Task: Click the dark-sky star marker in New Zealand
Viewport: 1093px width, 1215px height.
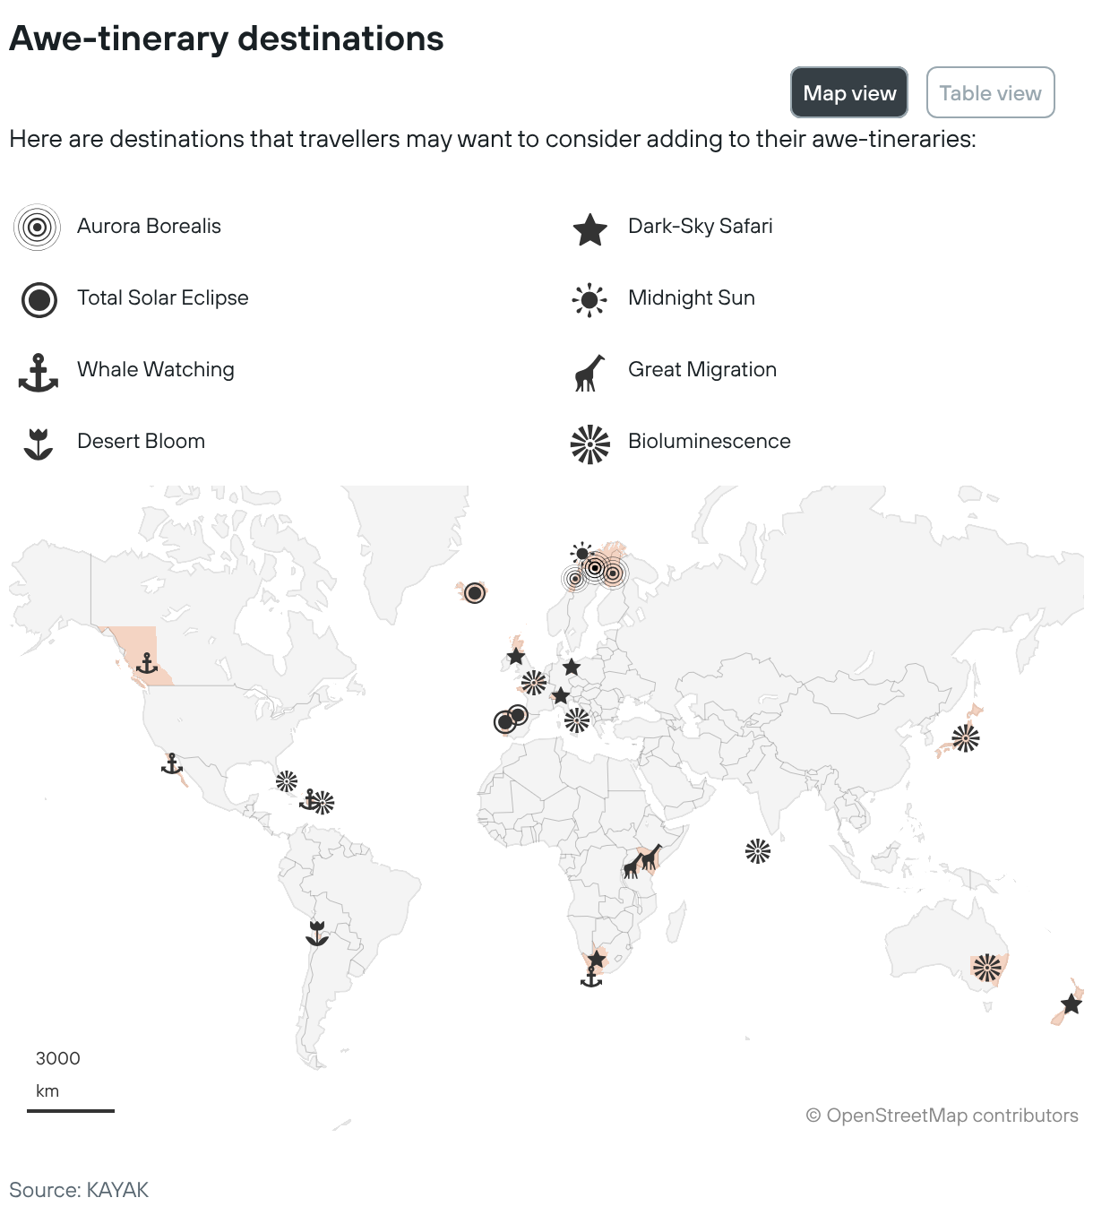Action: (1071, 1004)
